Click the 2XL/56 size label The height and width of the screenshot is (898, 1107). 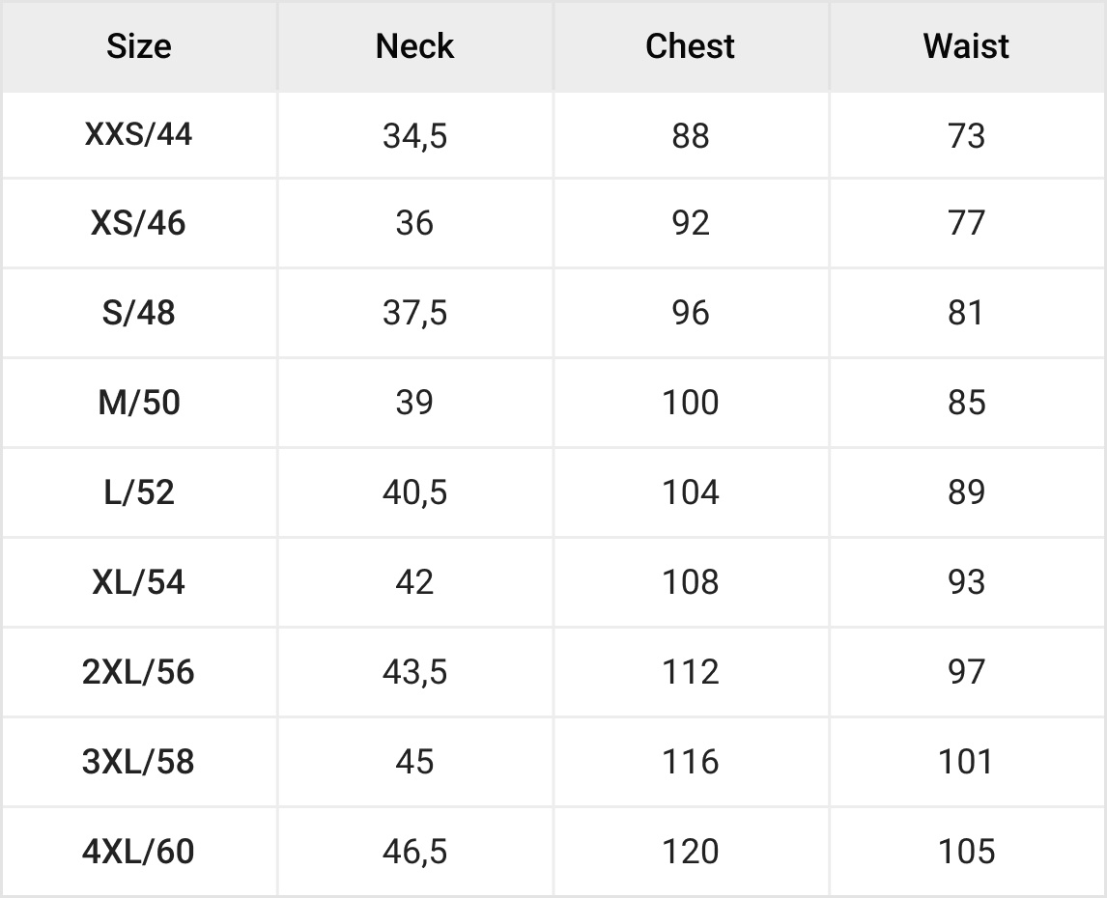pyautogui.click(x=139, y=672)
